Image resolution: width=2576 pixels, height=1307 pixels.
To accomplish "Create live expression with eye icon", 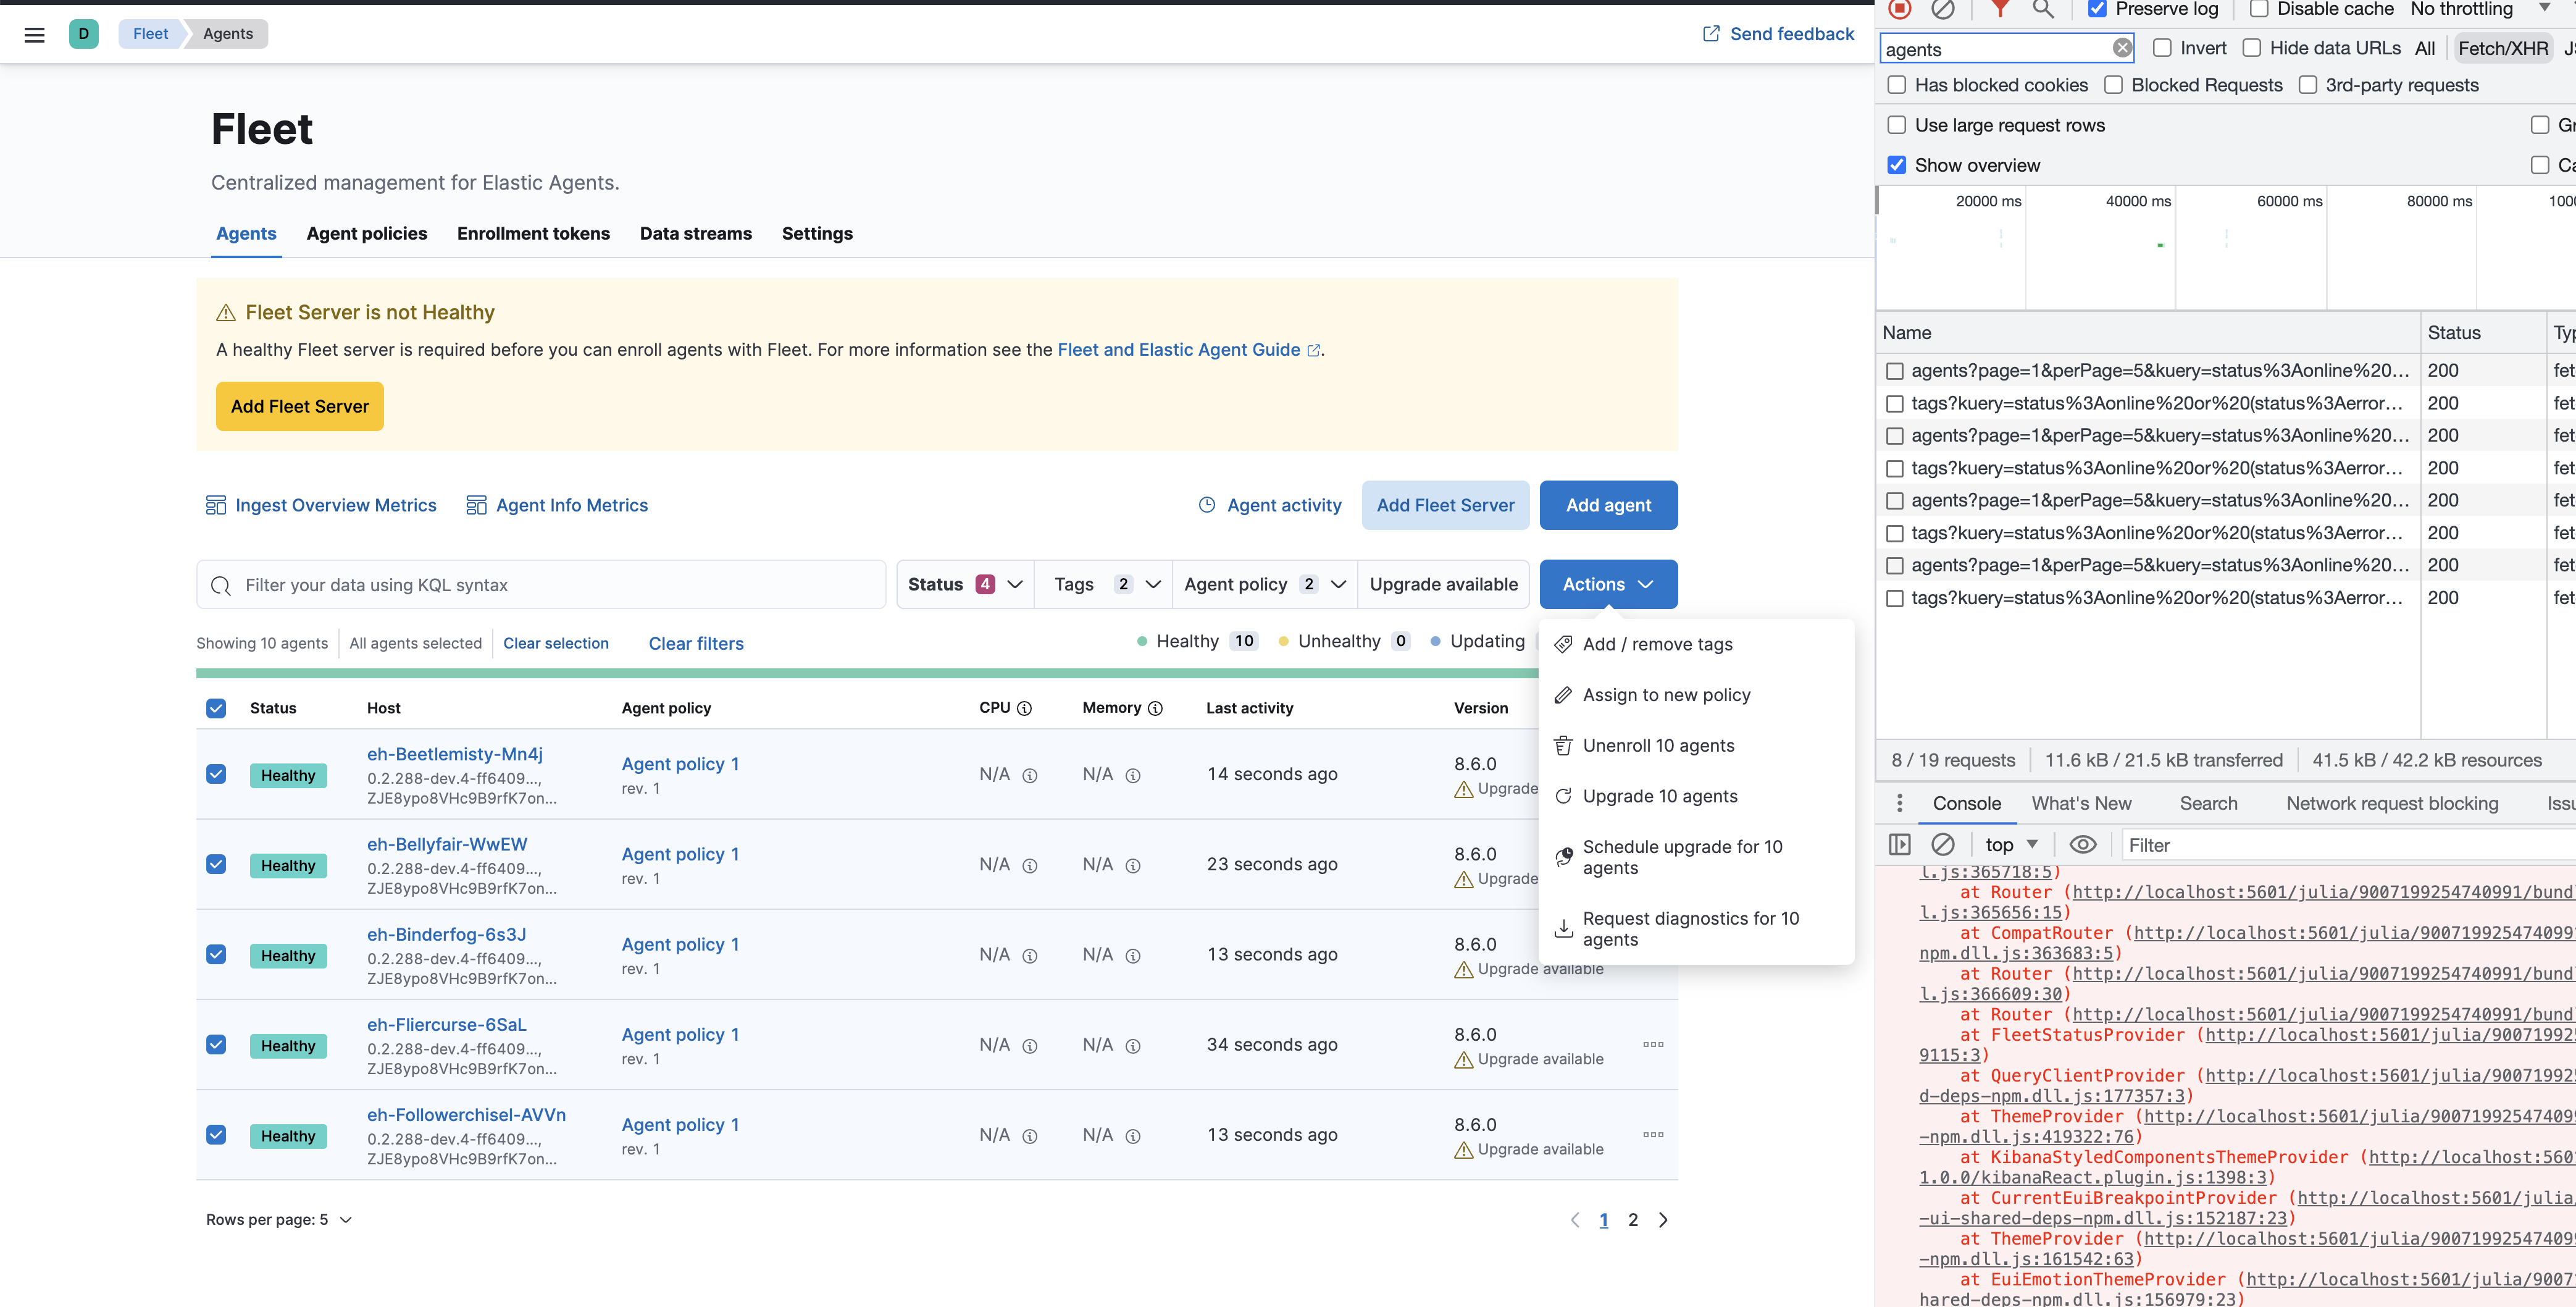I will (x=2083, y=845).
